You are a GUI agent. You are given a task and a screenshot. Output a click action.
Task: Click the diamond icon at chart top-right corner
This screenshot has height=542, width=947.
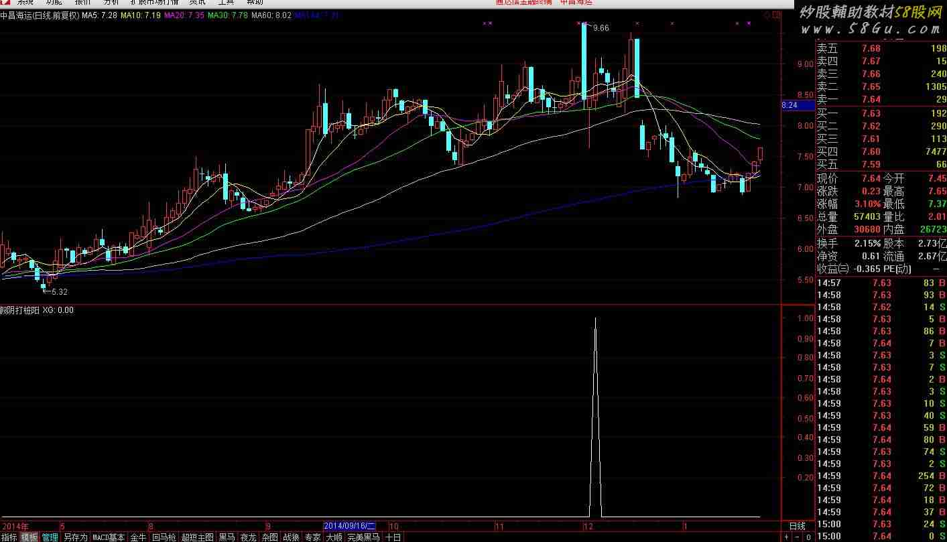767,15
